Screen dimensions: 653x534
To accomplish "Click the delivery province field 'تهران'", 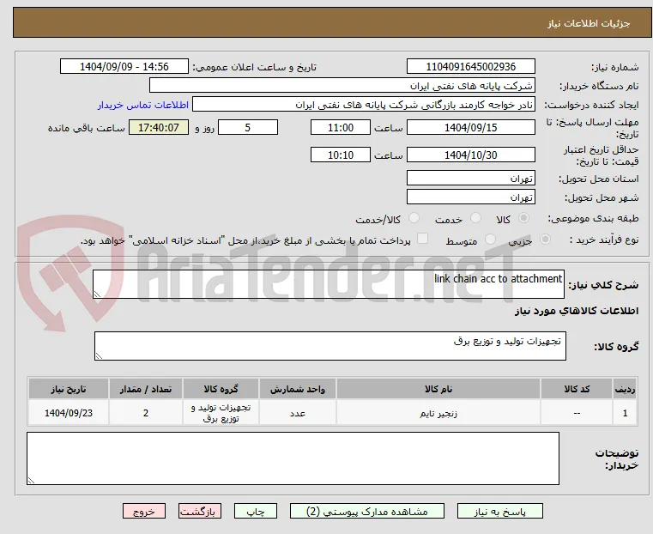I will click(x=470, y=179).
